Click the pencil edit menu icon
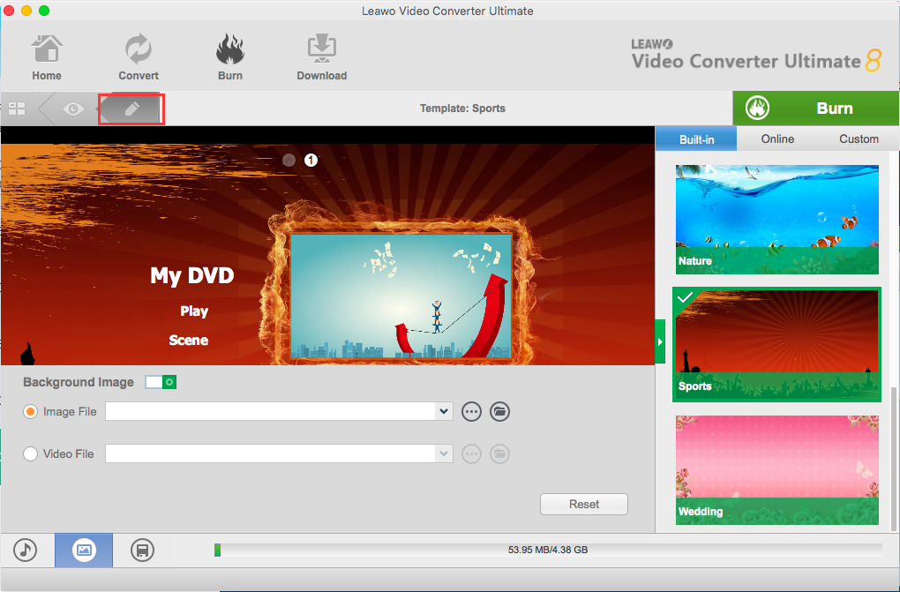The width and height of the screenshot is (900, 592). pyautogui.click(x=131, y=109)
